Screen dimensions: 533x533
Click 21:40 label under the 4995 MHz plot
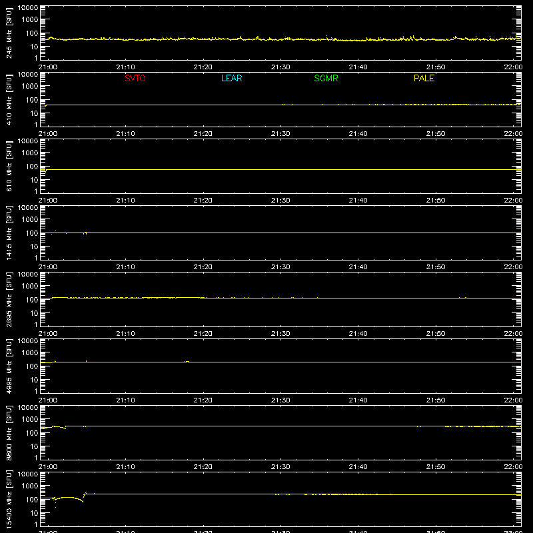[358, 400]
